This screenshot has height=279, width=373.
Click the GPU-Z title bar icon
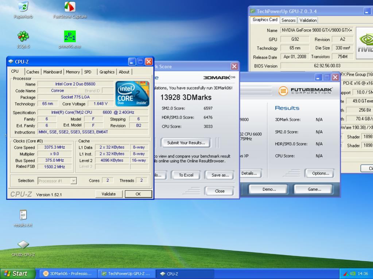tap(252, 11)
